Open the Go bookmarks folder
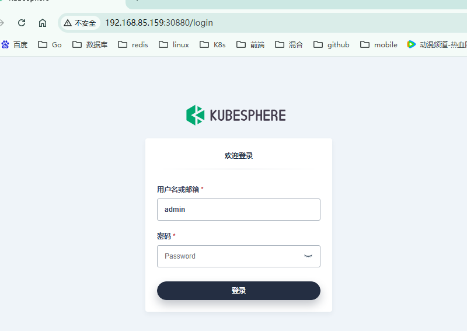The height and width of the screenshot is (331, 467). click(50, 45)
